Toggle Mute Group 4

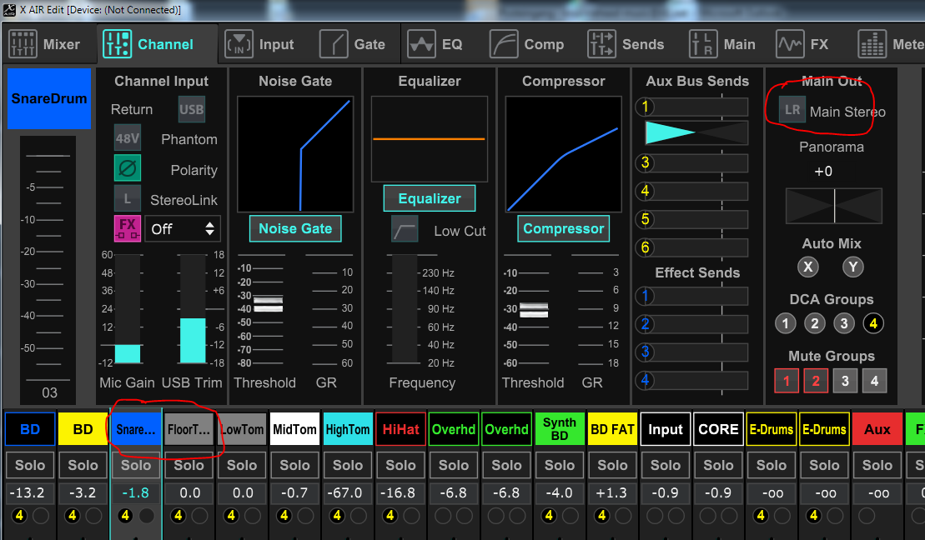(x=875, y=381)
